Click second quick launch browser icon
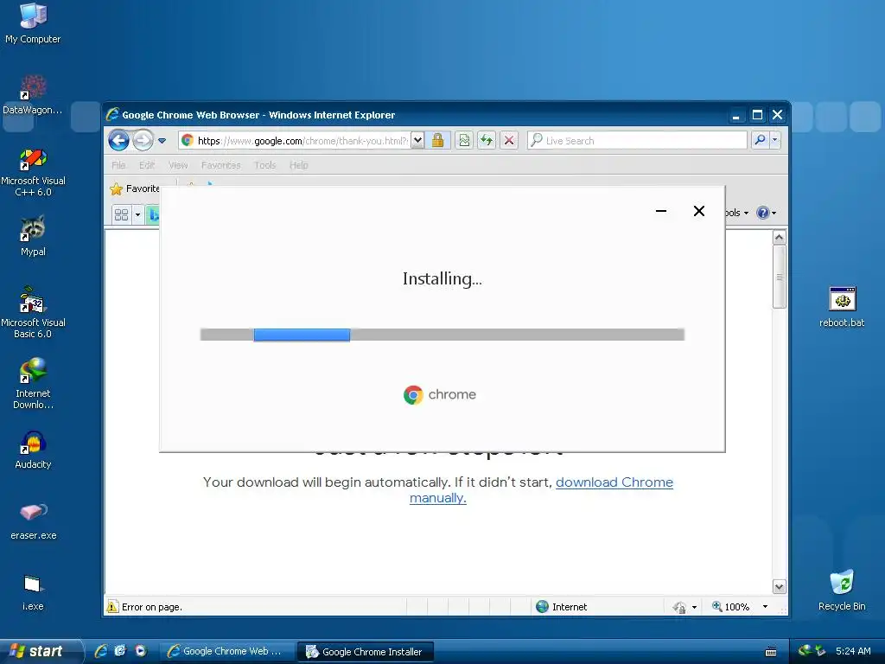This screenshot has height=664, width=885. [120, 651]
